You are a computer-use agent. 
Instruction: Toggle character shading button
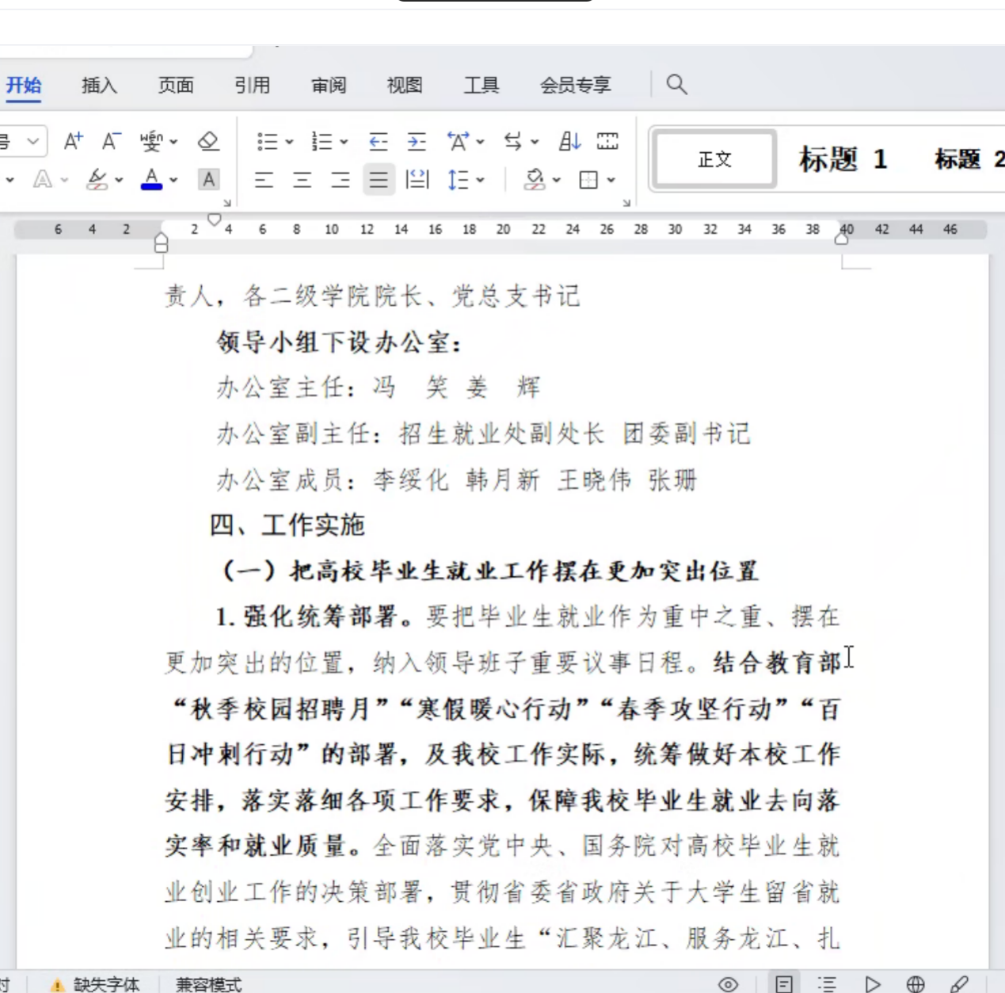[x=208, y=181]
